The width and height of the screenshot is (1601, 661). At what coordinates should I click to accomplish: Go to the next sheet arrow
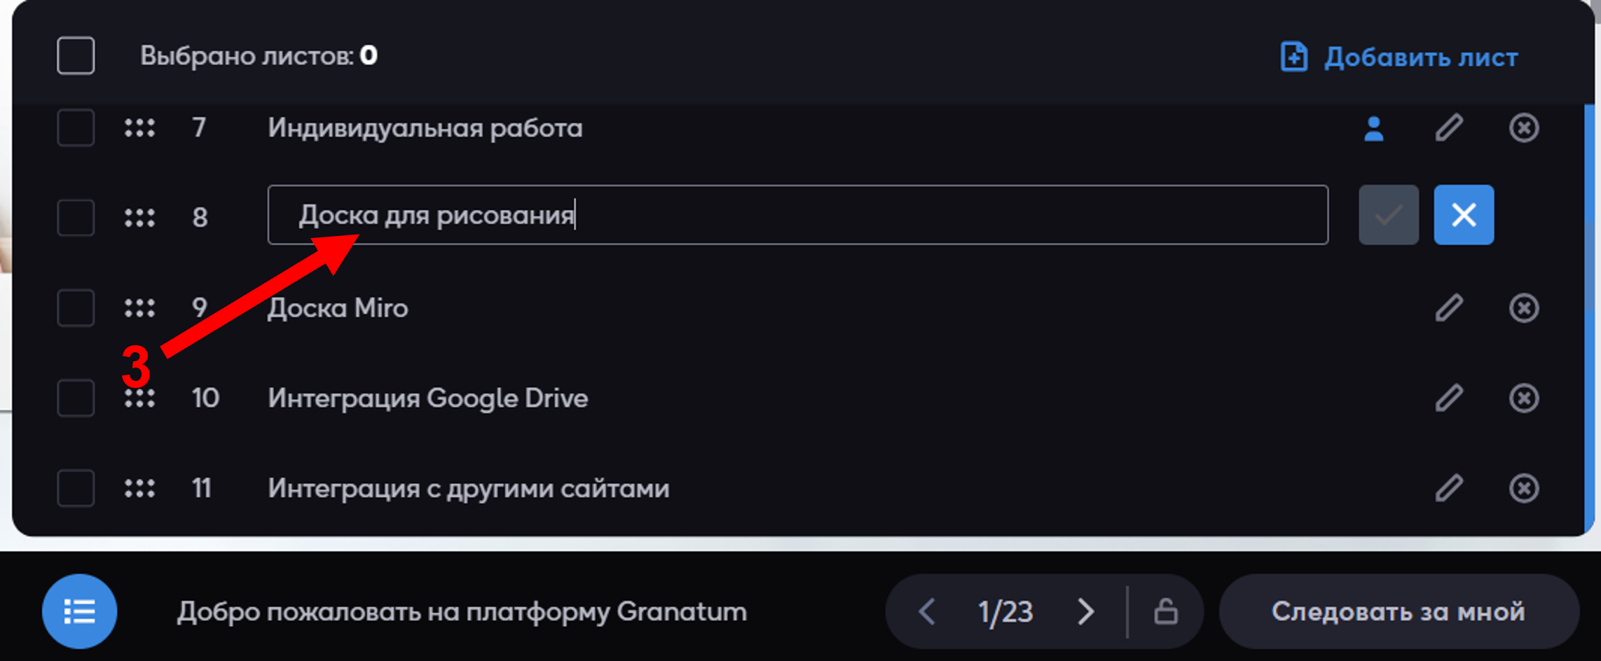click(1085, 611)
